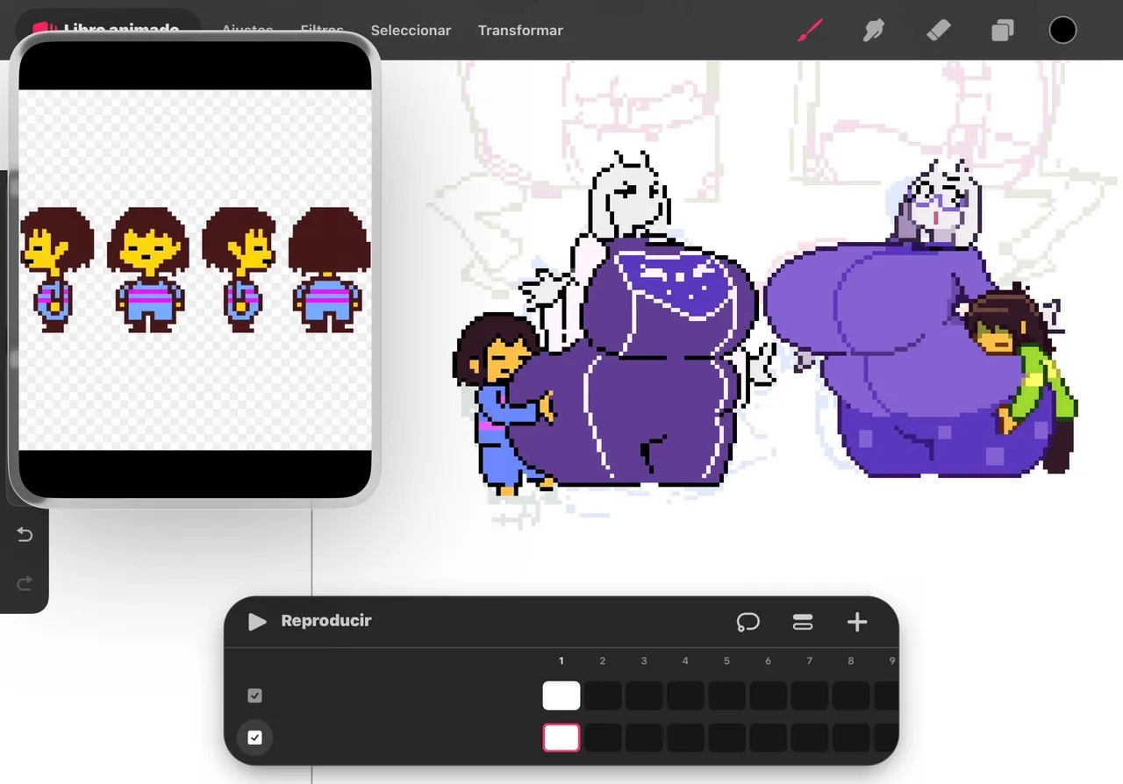Image resolution: width=1123 pixels, height=784 pixels.
Task: Toggle the second track's checkbox
Action: point(254,738)
